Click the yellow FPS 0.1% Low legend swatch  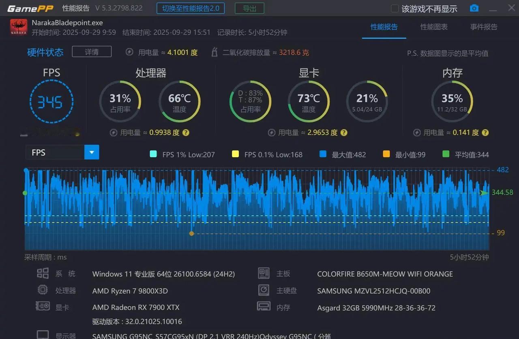click(235, 154)
